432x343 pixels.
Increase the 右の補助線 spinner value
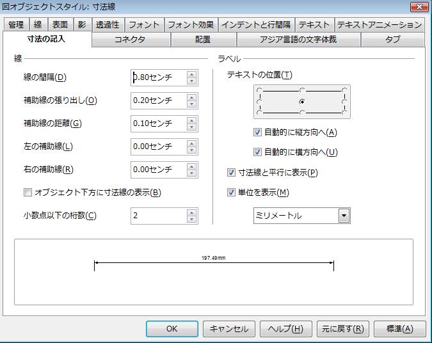tap(191, 166)
